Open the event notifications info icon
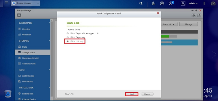The height and width of the screenshot is (101, 218). click(x=171, y=3)
